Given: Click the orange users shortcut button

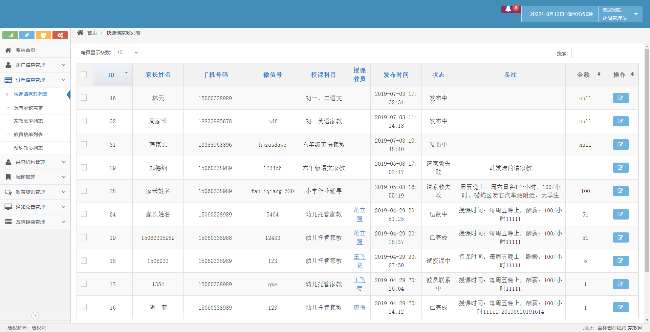Looking at the screenshot, I should [x=43, y=35].
